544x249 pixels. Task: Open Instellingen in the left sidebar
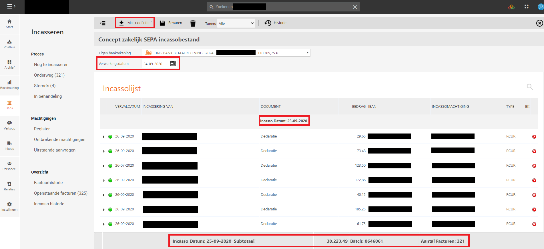pos(9,206)
